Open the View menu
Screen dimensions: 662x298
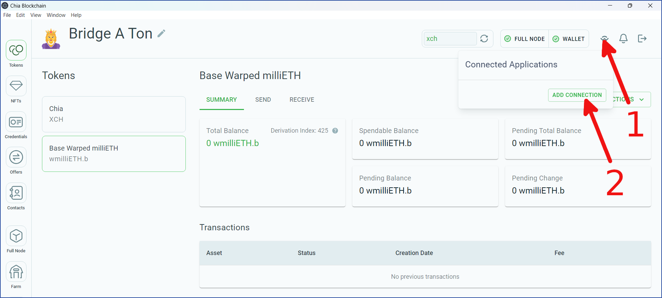(35, 15)
